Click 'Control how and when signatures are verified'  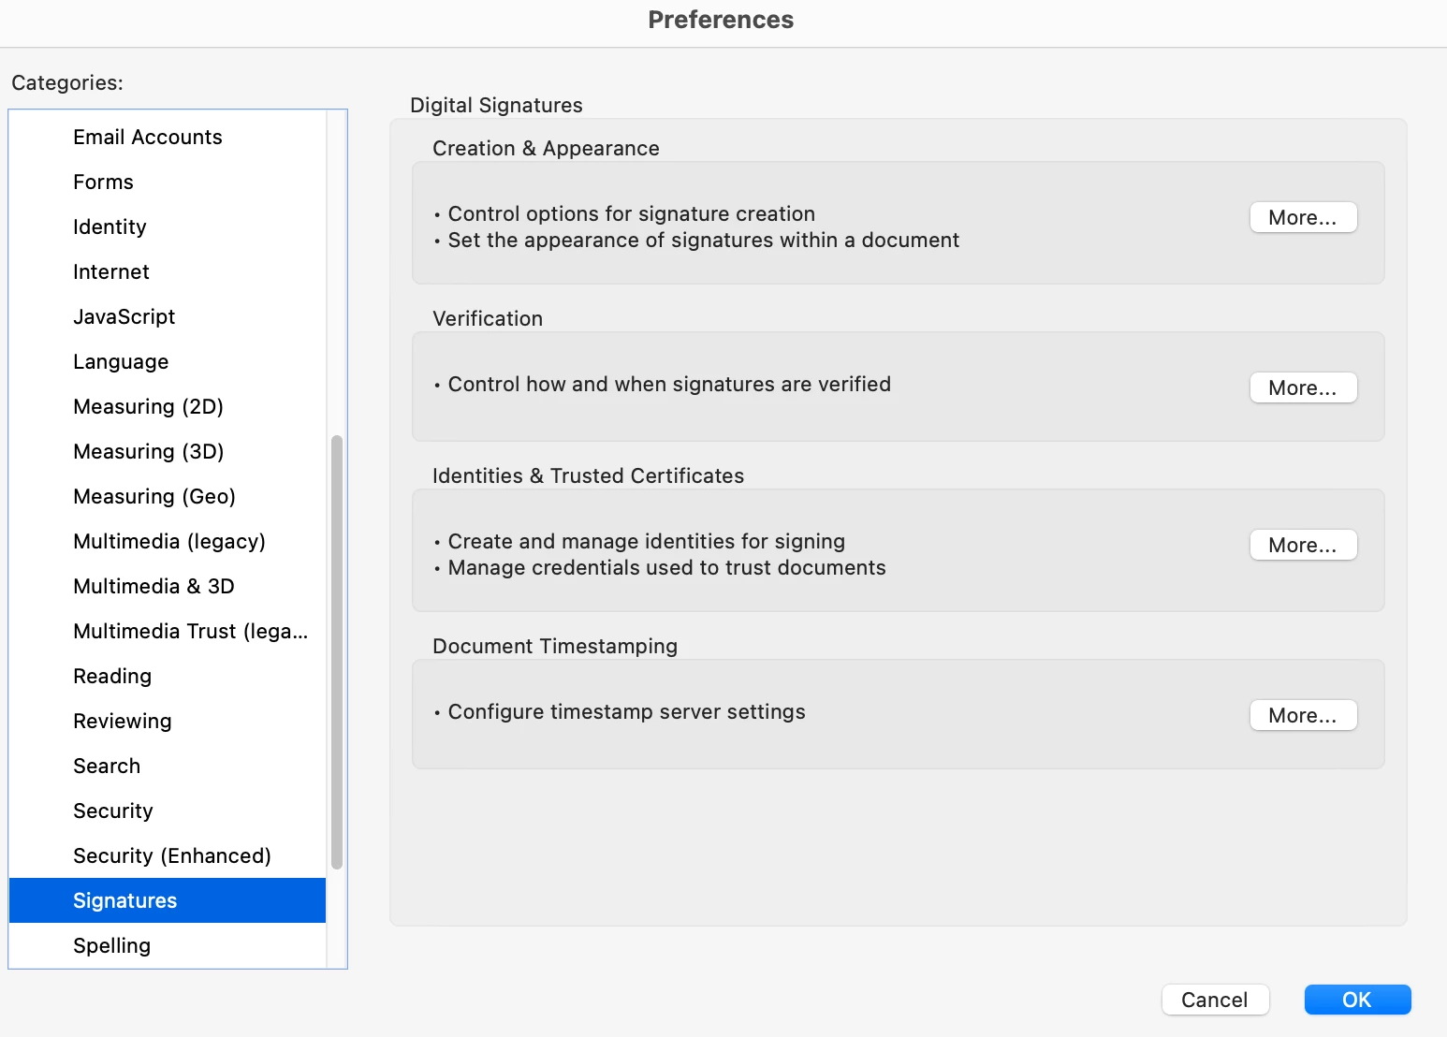(669, 384)
